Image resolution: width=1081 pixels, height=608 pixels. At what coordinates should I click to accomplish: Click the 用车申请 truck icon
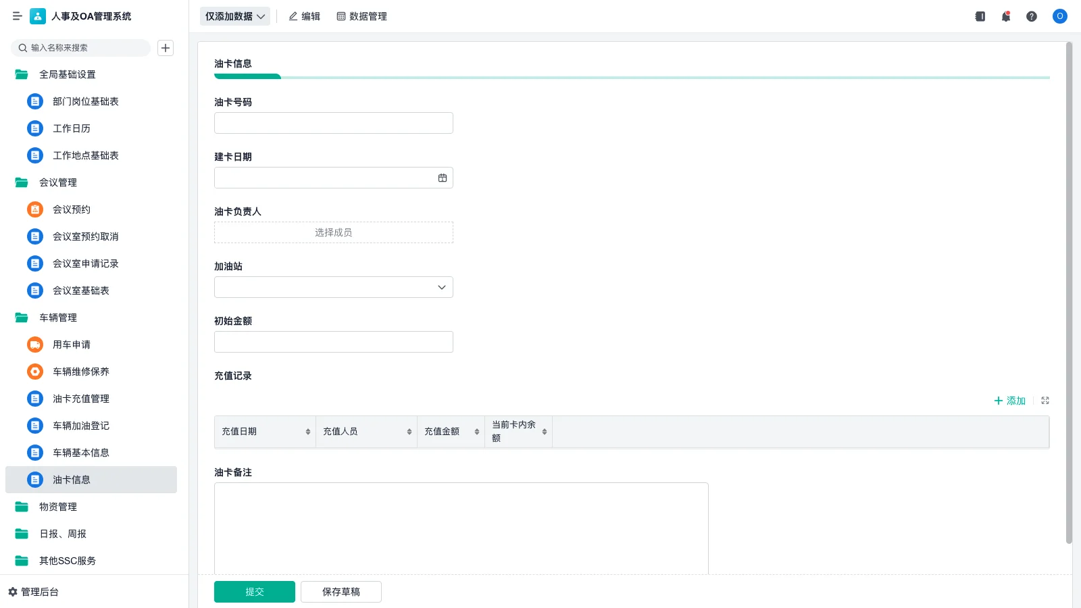35,345
